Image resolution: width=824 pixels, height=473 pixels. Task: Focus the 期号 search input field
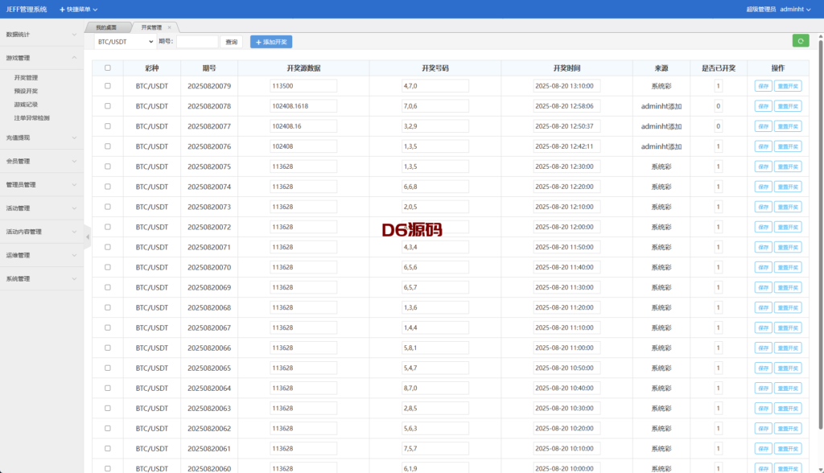(197, 42)
